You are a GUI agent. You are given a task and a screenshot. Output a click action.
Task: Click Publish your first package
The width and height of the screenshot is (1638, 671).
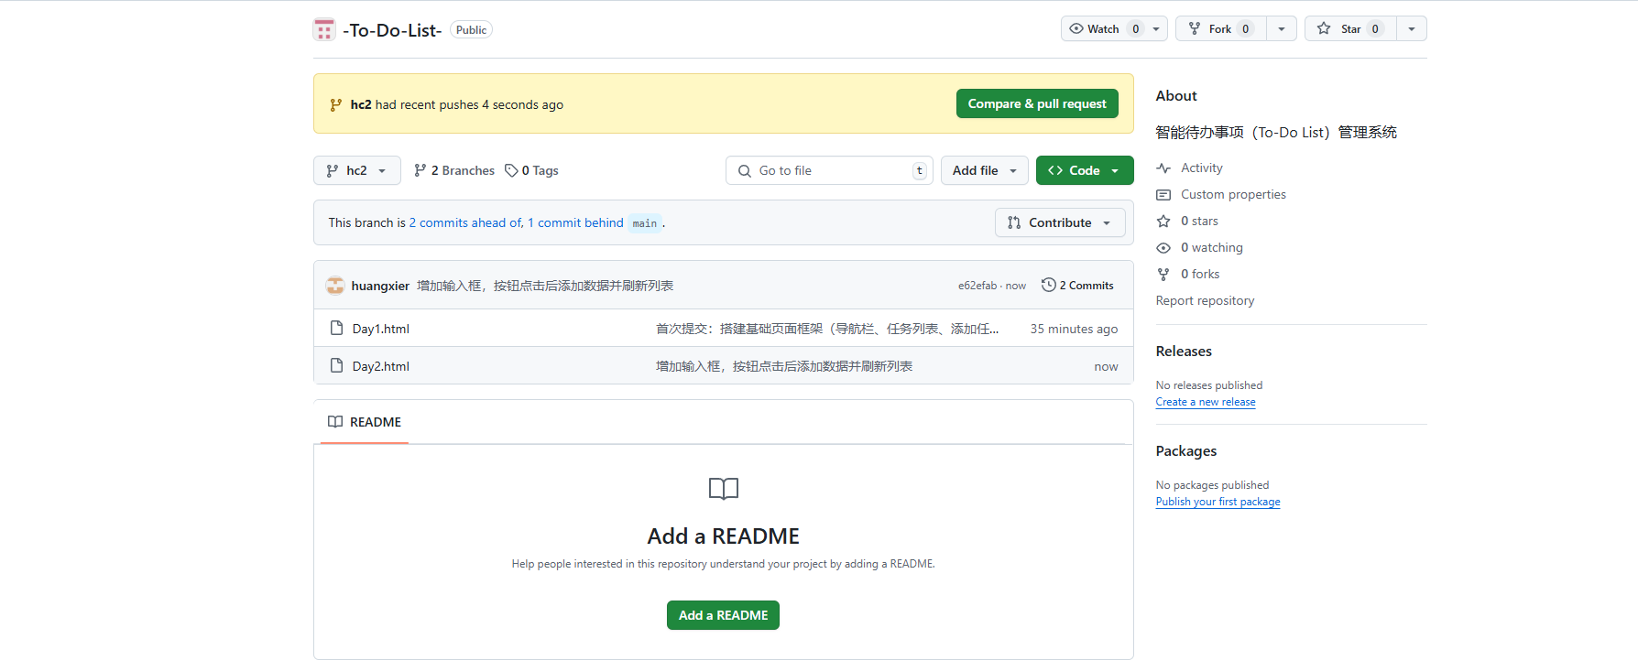pos(1218,502)
